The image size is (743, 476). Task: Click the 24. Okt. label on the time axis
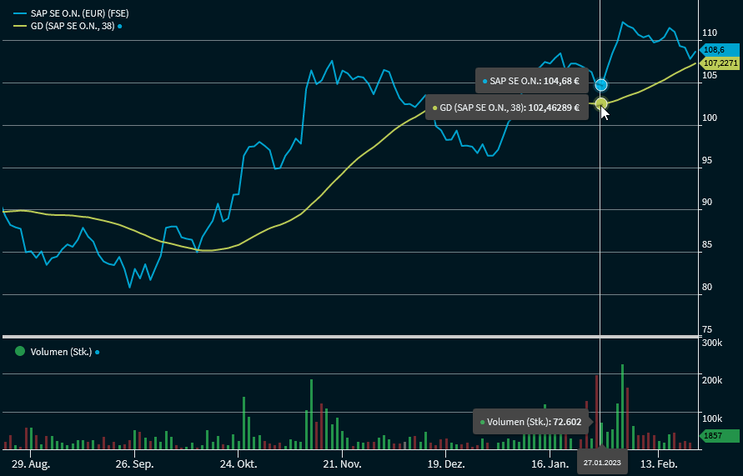(x=239, y=463)
